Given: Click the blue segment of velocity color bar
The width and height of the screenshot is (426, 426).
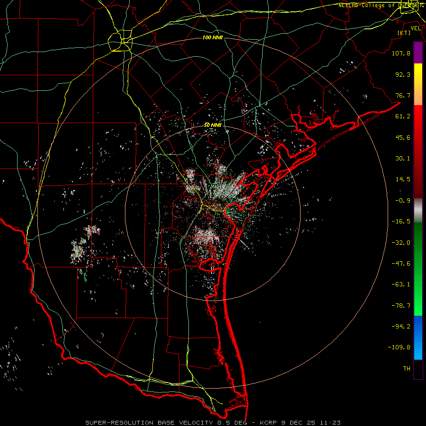Looking at the screenshot, I should point(418,337).
